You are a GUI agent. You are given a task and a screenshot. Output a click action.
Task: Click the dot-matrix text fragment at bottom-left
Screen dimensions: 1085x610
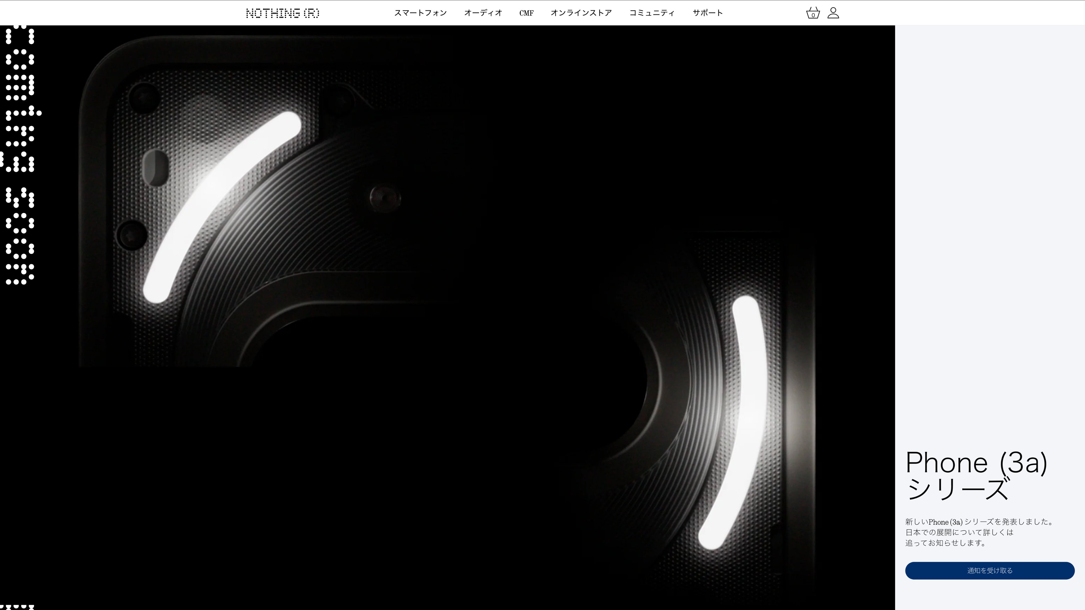point(17,607)
